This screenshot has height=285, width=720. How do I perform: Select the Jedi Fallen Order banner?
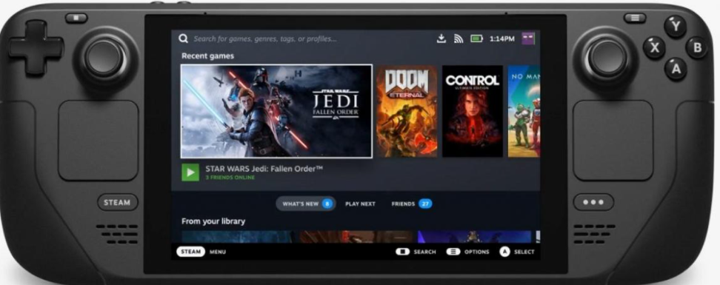pyautogui.click(x=276, y=111)
